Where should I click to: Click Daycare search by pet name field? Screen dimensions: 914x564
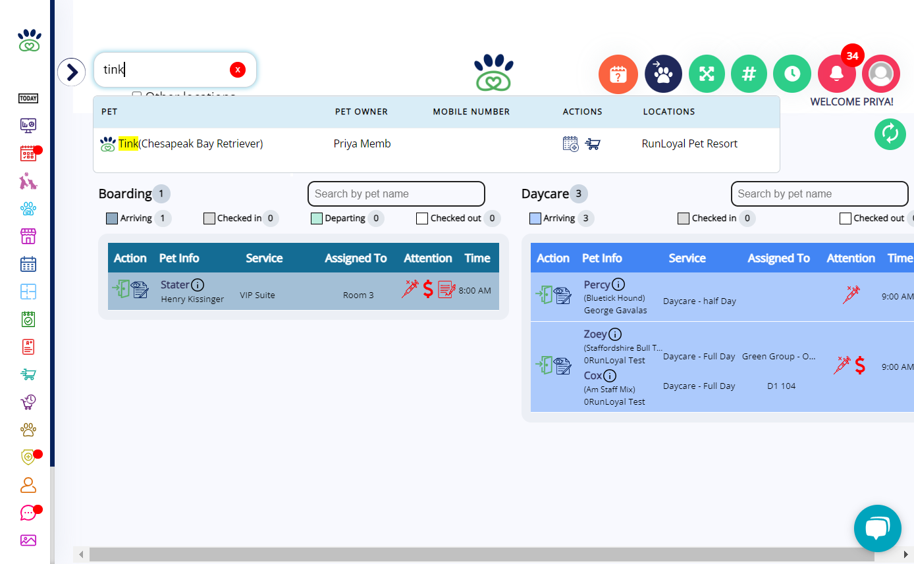click(820, 193)
